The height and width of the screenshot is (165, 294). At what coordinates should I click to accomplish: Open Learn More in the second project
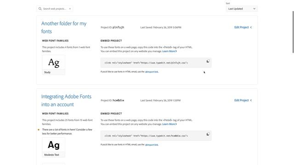[170, 124]
